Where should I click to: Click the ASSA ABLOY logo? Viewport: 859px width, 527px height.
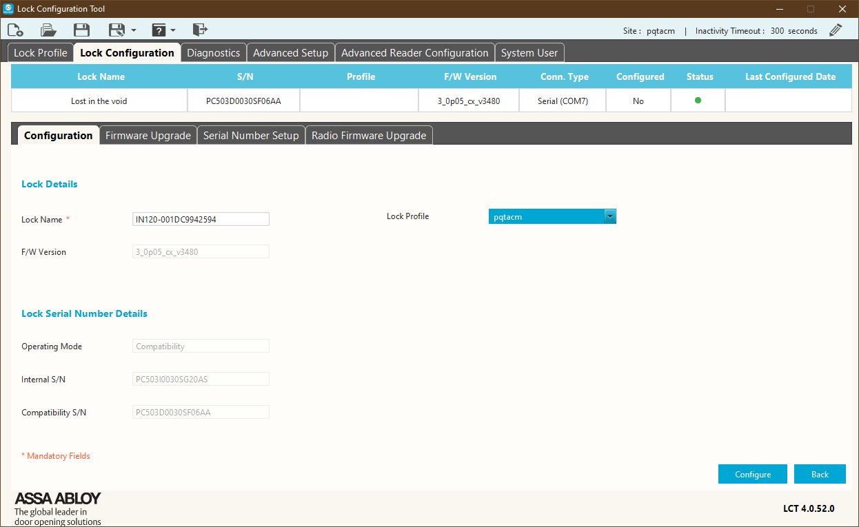[x=58, y=498]
